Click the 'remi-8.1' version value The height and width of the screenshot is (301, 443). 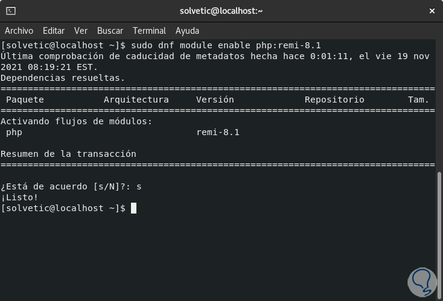point(218,132)
